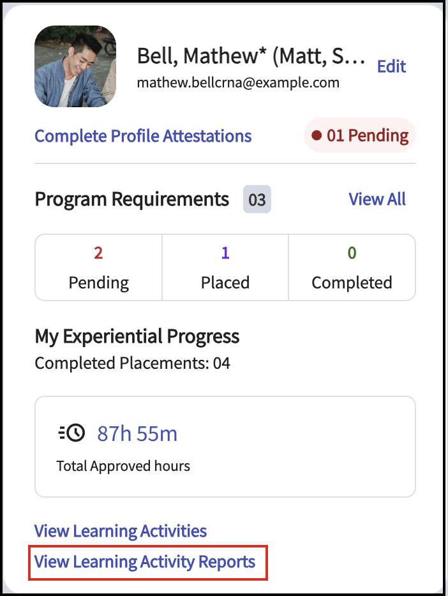Click the Total Approved hours label

point(123,466)
